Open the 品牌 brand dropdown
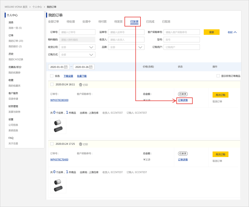Screen dimensions: 249x207 (126, 47)
